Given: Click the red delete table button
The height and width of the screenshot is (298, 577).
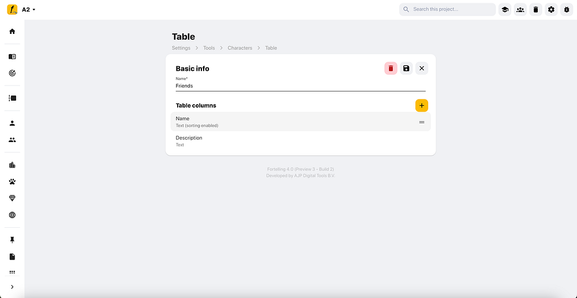Looking at the screenshot, I should tap(391, 68).
